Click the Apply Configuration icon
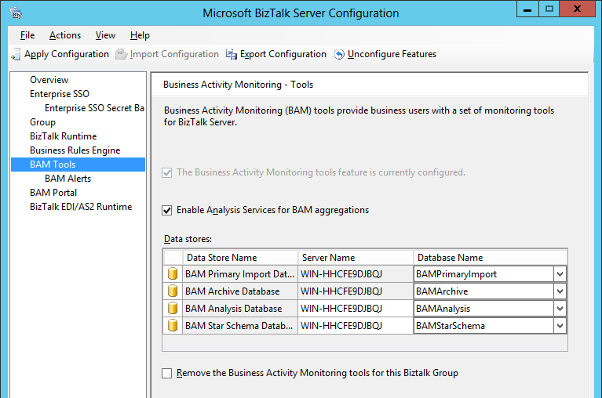 [16, 54]
